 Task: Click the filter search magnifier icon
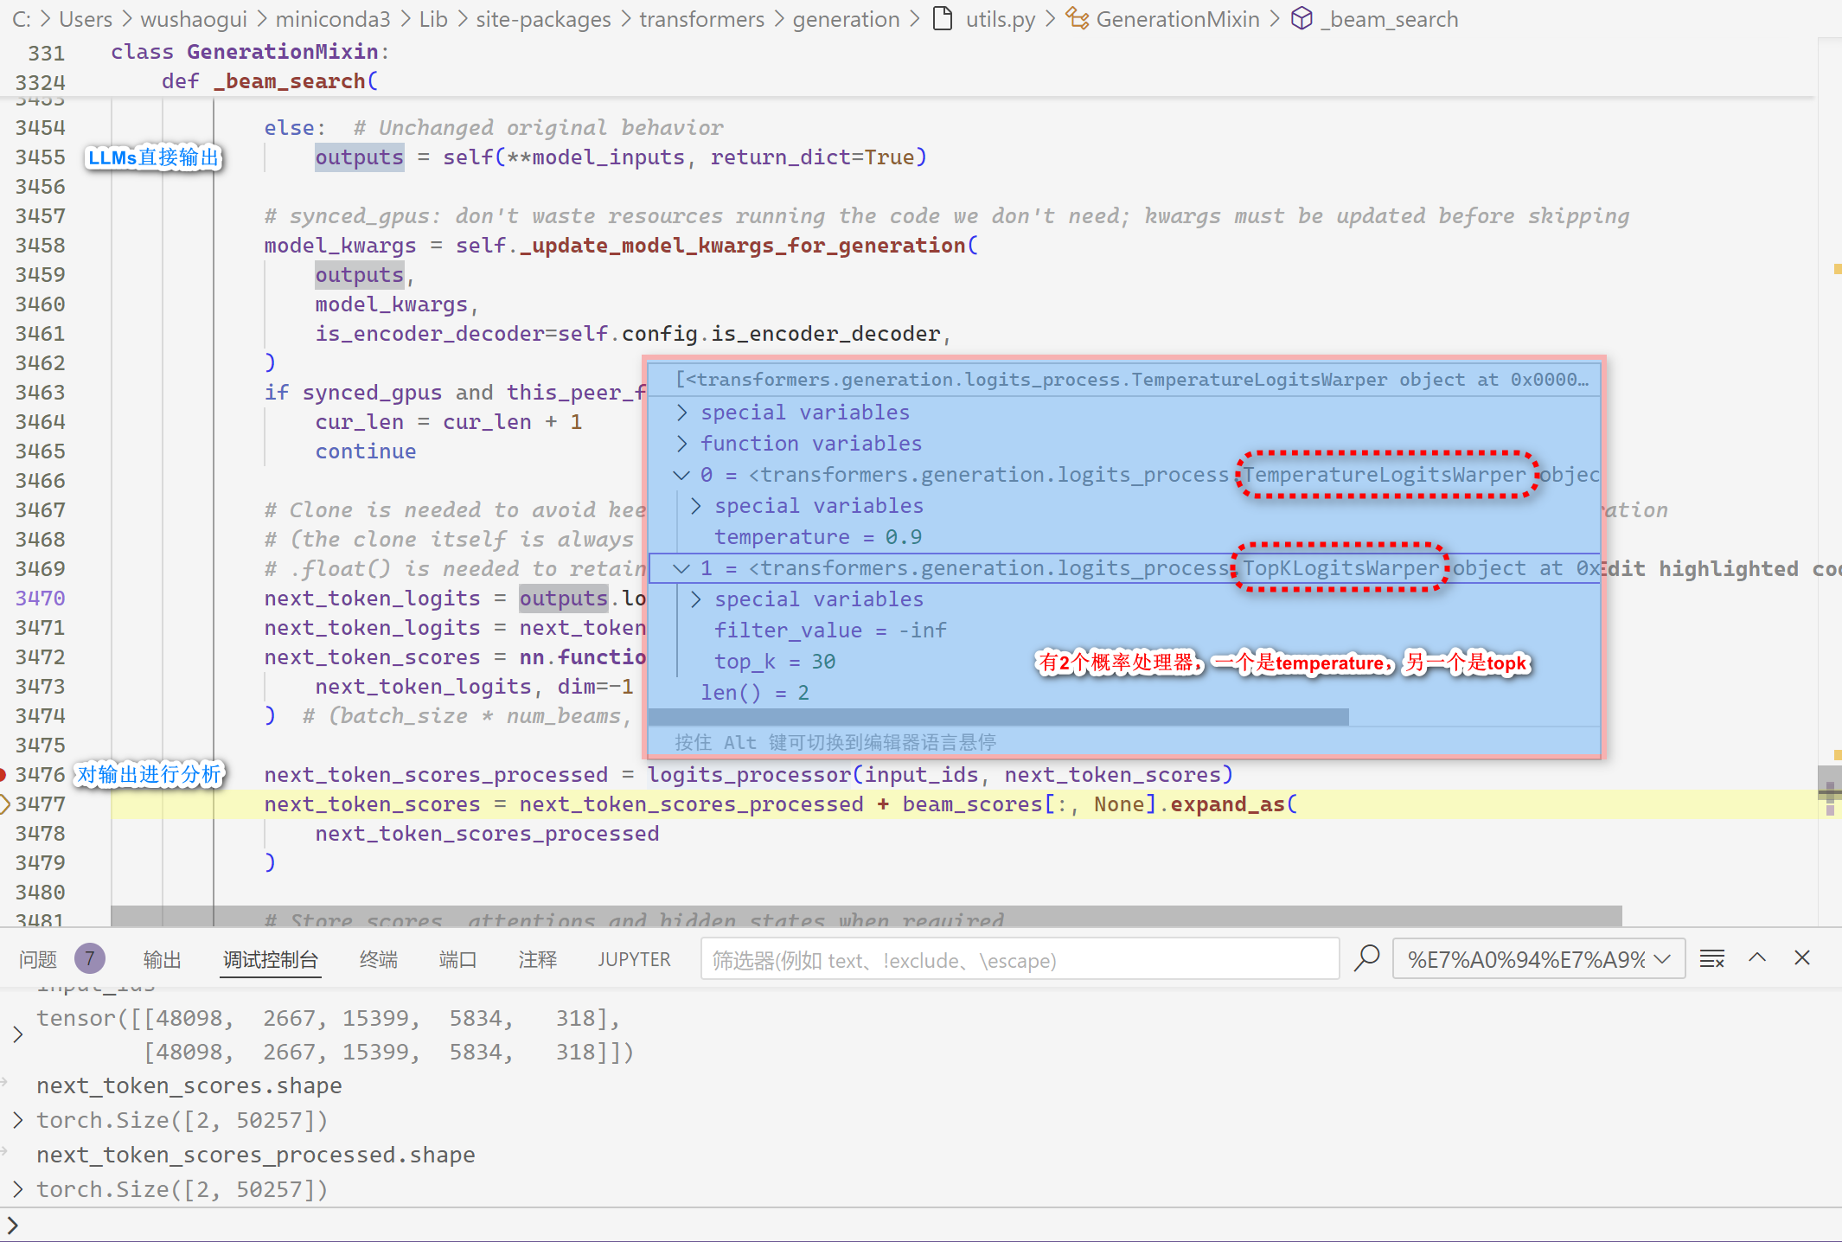tap(1366, 958)
